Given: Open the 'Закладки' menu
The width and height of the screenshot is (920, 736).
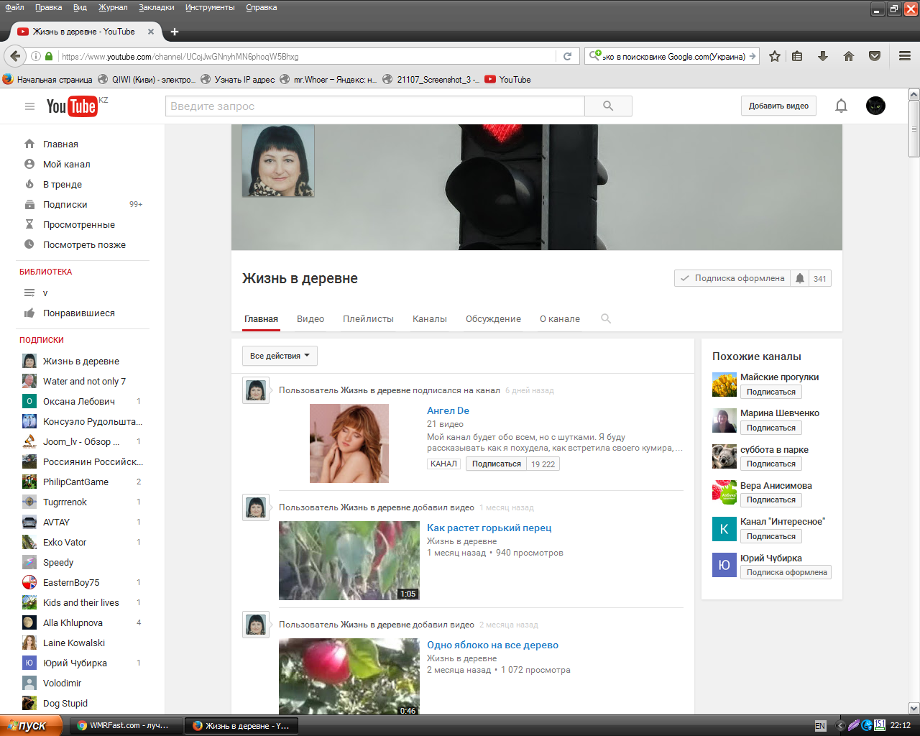Looking at the screenshot, I should click(157, 7).
